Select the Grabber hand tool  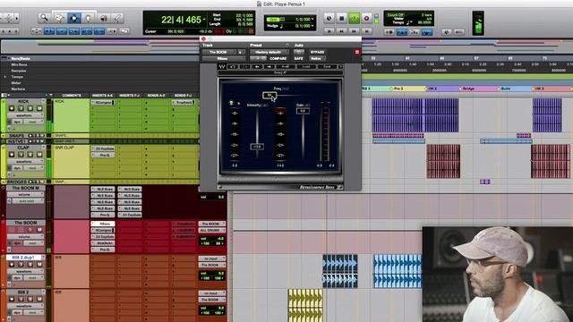click(89, 18)
